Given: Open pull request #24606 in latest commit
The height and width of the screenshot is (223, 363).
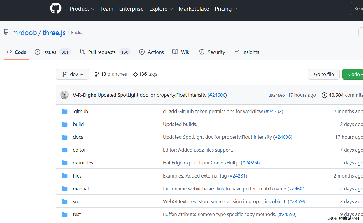Looking at the screenshot, I should pyautogui.click(x=217, y=95).
